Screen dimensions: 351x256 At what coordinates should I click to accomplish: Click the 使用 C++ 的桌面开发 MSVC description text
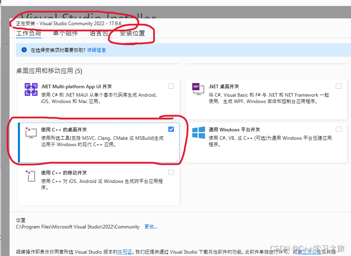[x=102, y=141]
